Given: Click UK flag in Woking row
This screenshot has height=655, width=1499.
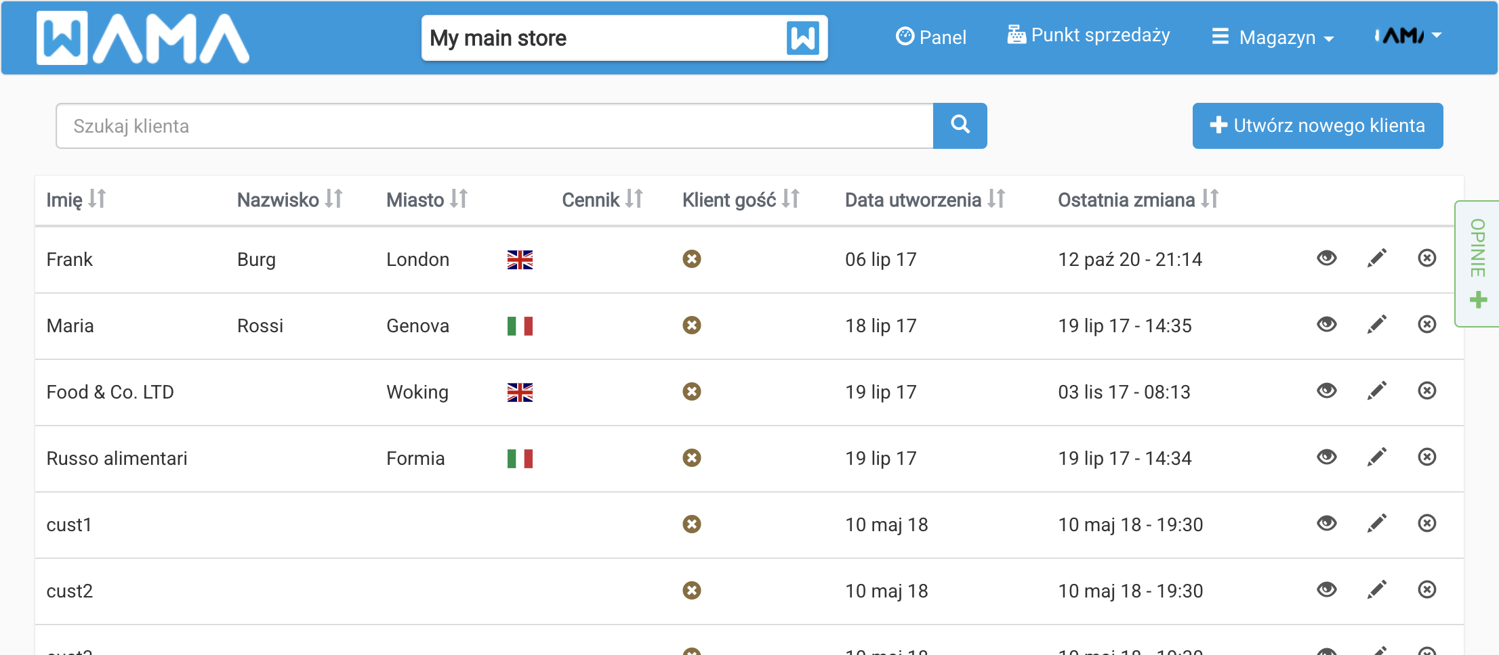Looking at the screenshot, I should click(520, 392).
